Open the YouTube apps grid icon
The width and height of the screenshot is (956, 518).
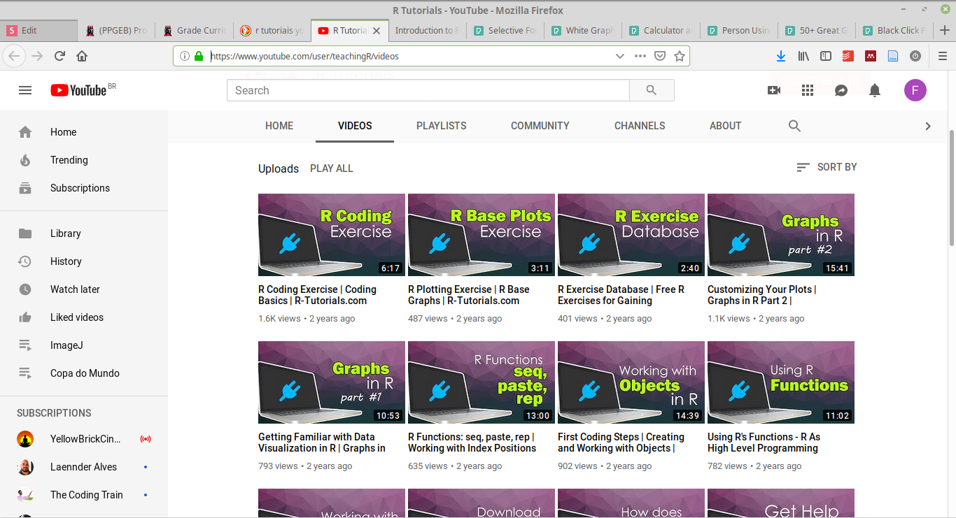click(x=808, y=90)
